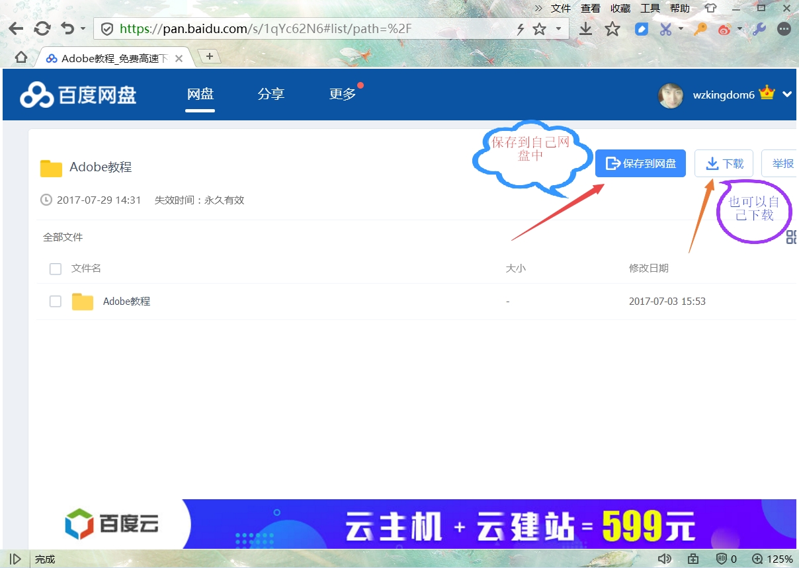This screenshot has height=568, width=799.
Task: Click the 保存到网盘 button
Action: (640, 163)
